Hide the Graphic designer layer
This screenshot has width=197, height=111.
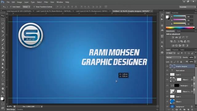click(167, 66)
